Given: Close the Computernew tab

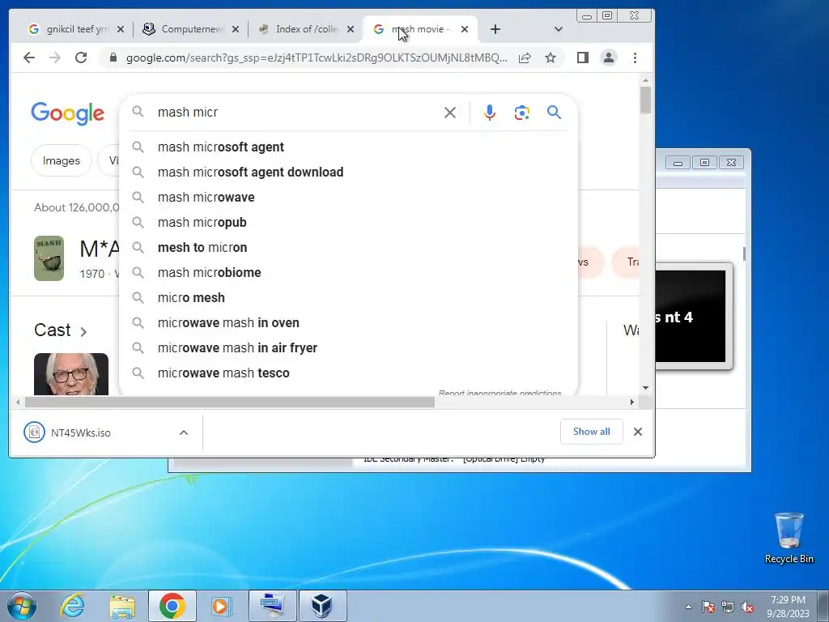Looking at the screenshot, I should 236,30.
